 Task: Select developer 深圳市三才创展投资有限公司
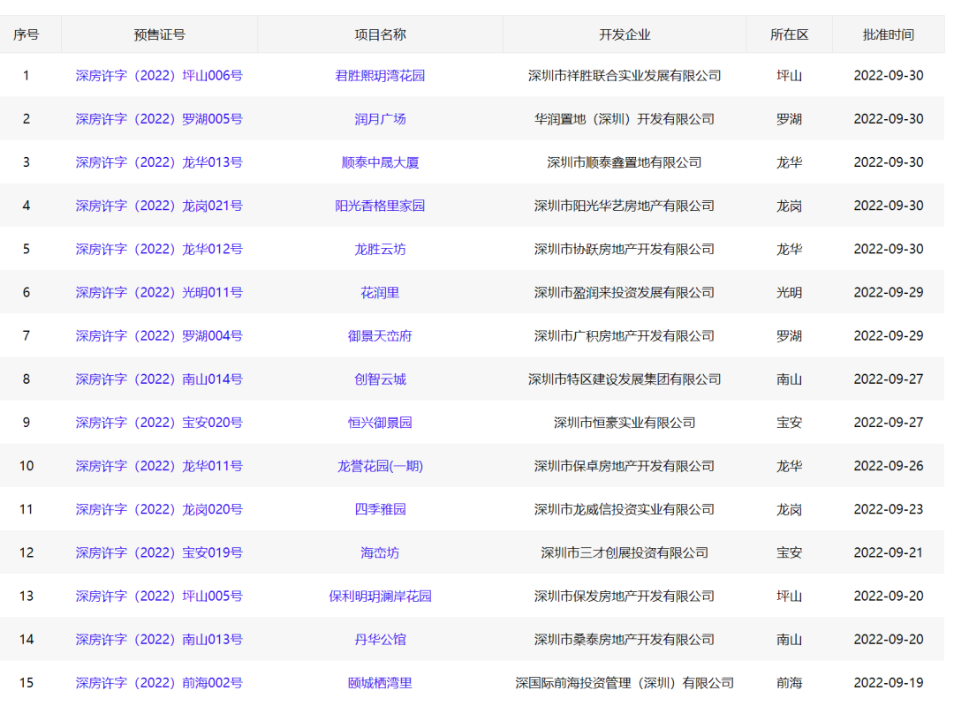[x=625, y=552]
